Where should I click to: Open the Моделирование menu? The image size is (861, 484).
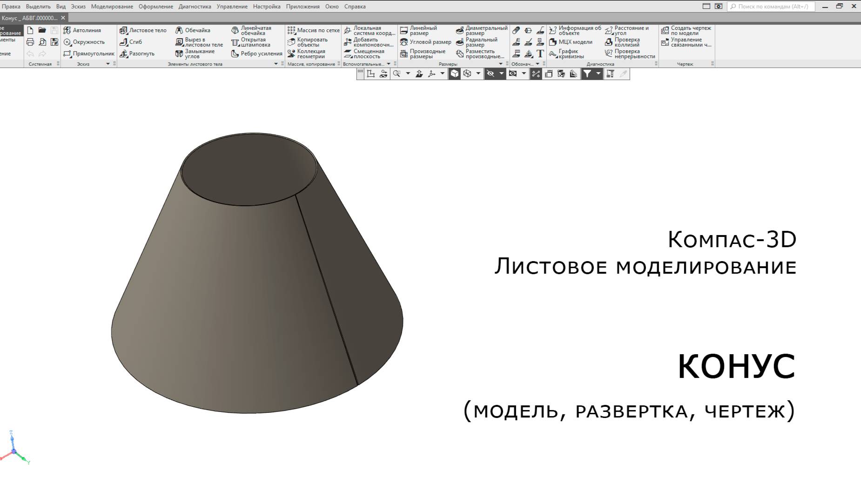112,7
